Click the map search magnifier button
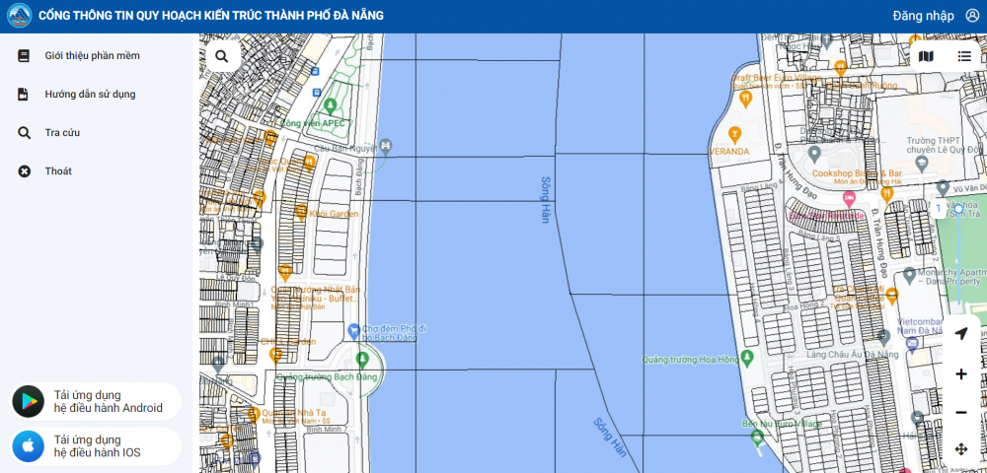This screenshot has height=473, width=987. click(222, 56)
